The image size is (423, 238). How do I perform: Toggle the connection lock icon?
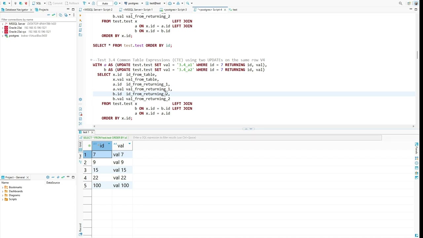tap(94, 3)
